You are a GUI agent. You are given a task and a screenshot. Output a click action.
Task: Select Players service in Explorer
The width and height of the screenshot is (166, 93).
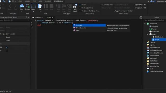(x=152, y=42)
